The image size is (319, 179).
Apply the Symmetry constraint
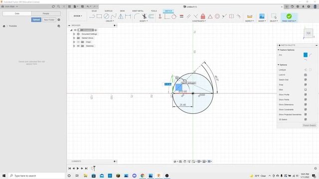[x=231, y=16]
